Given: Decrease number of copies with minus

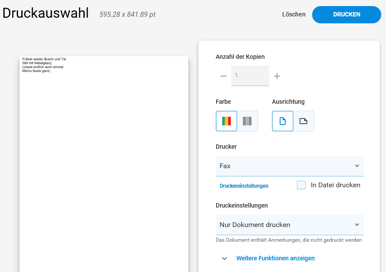Looking at the screenshot, I should coord(223,76).
